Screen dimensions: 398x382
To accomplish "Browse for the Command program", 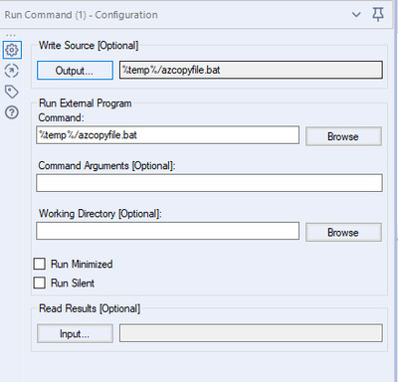I will point(343,136).
